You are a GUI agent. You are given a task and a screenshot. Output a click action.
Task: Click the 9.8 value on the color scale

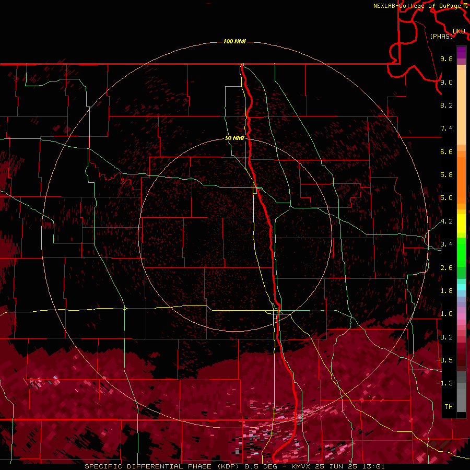[446, 58]
